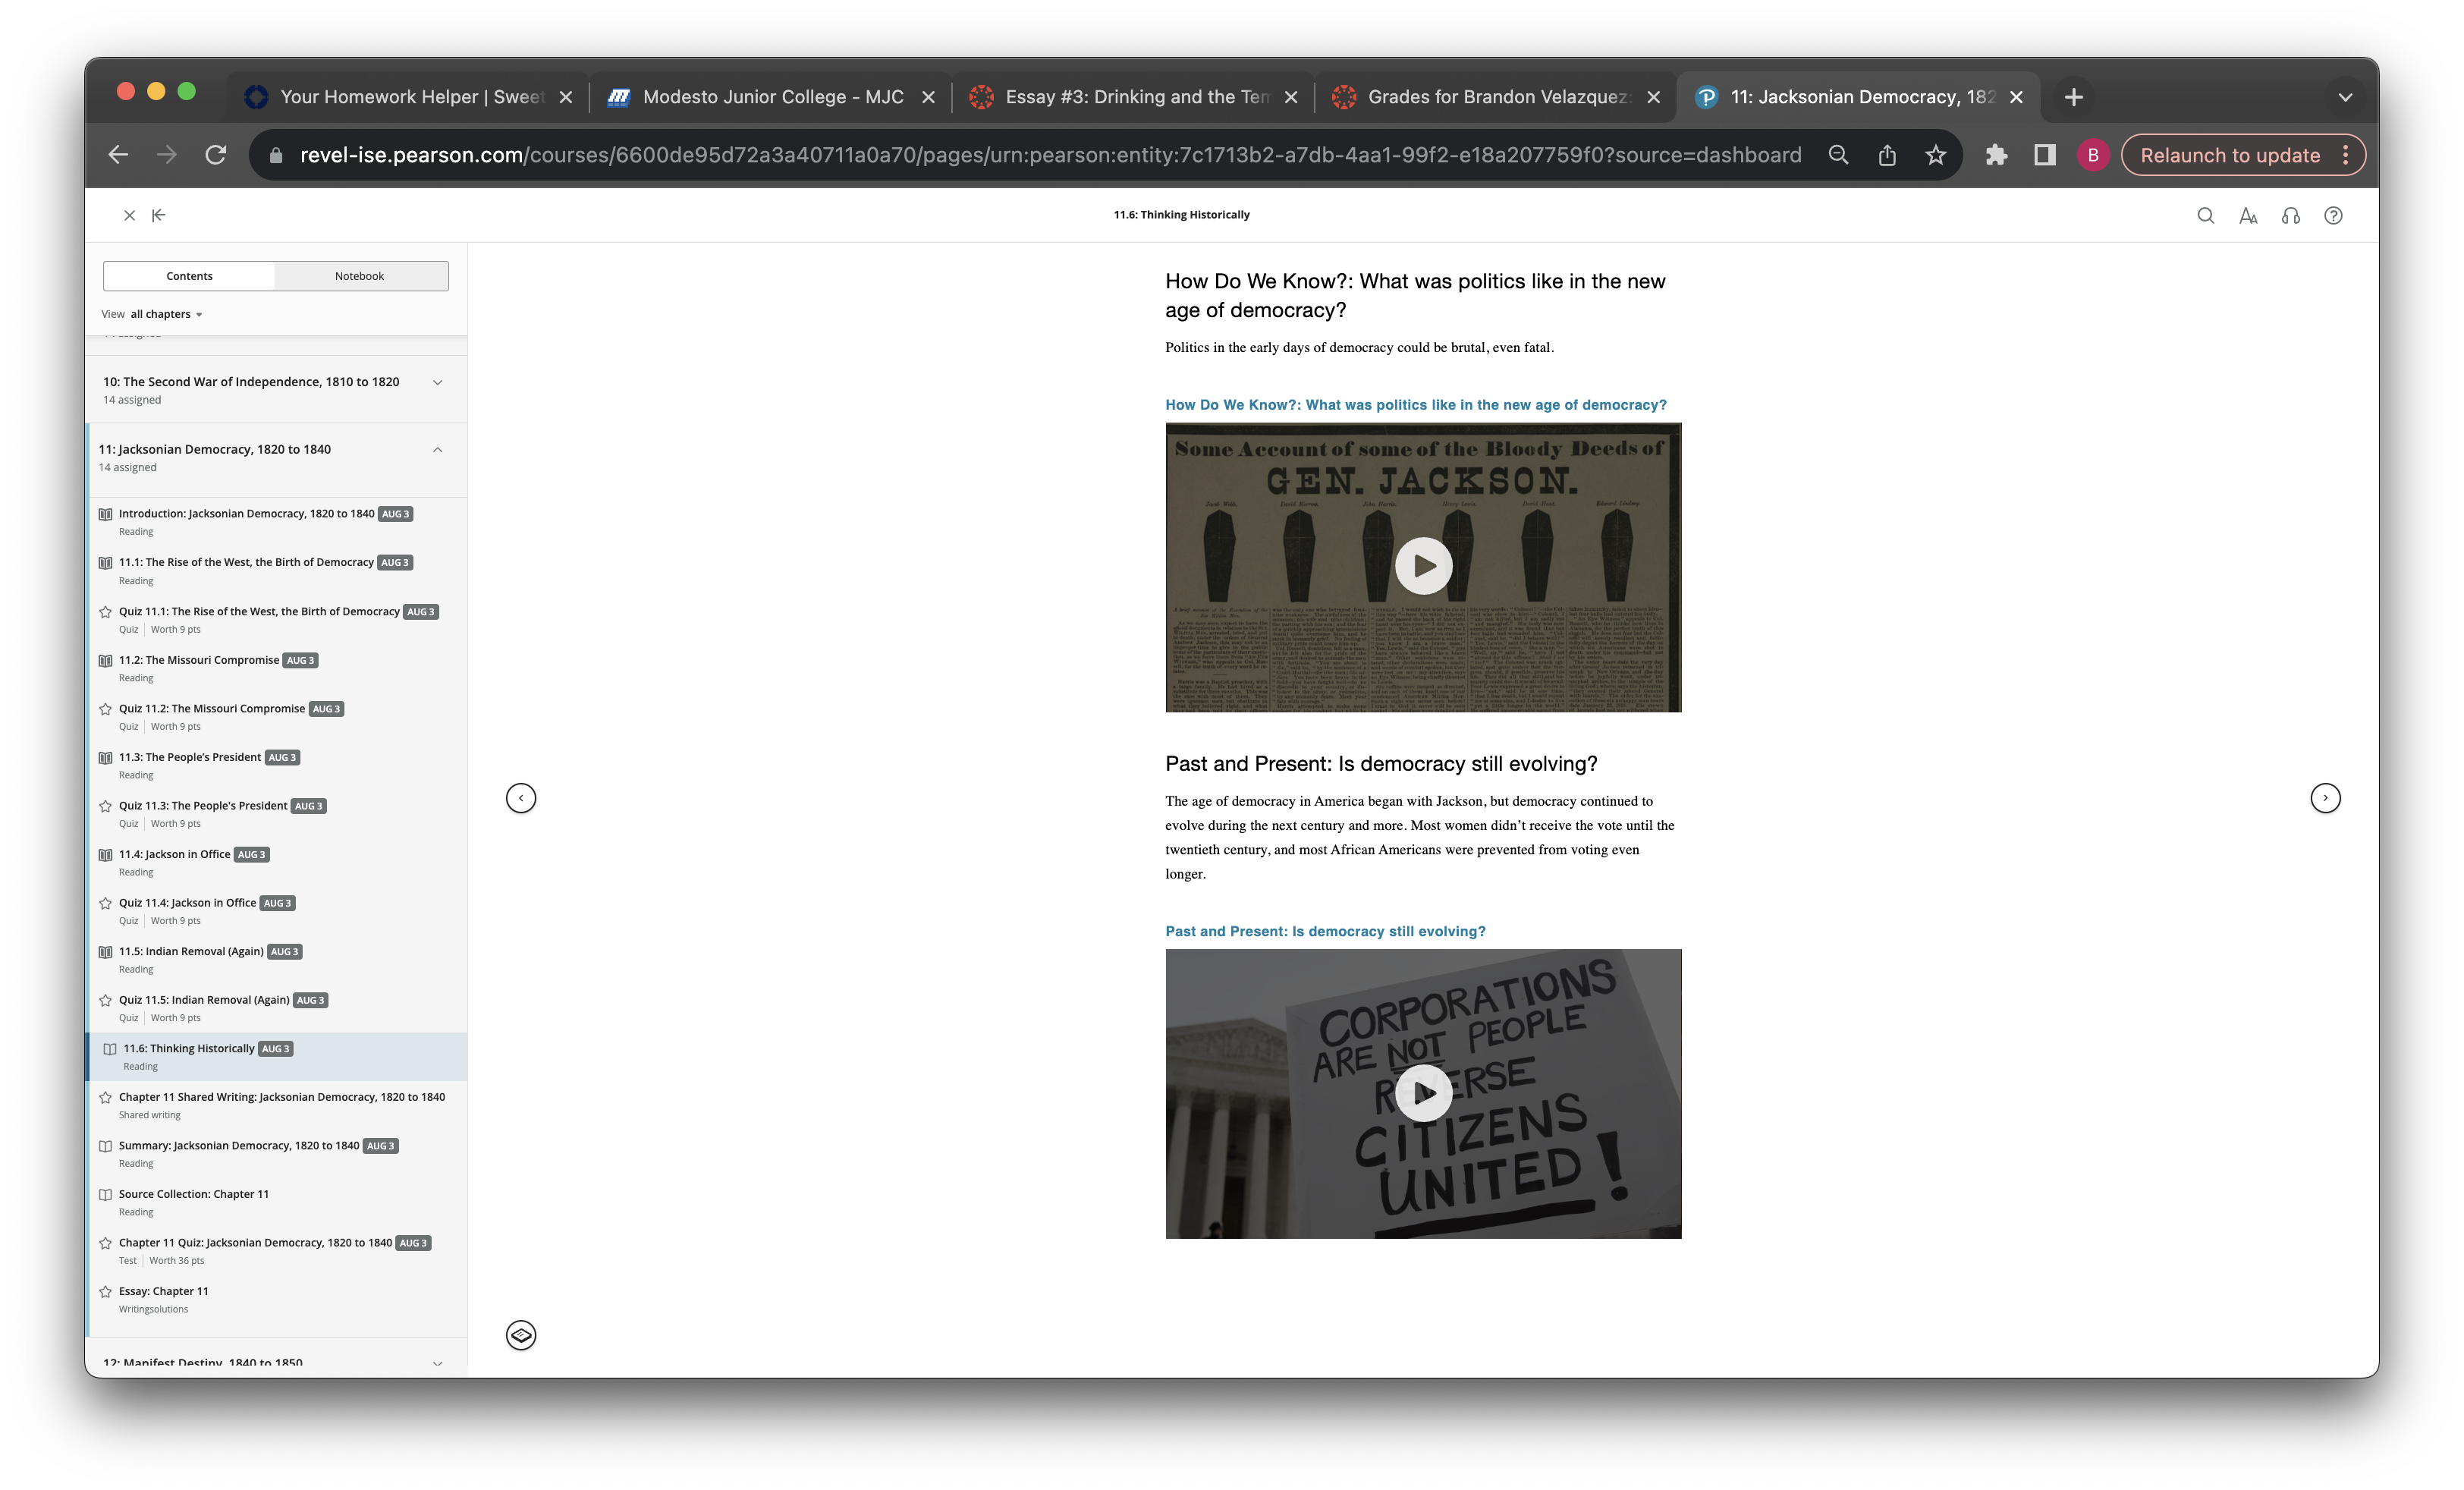Open Quiz 11.5 Indian Removal (Again)

pyautogui.click(x=204, y=1001)
